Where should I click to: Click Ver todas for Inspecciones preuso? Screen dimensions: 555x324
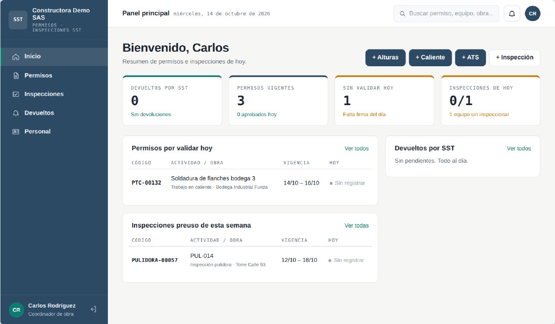pos(357,226)
